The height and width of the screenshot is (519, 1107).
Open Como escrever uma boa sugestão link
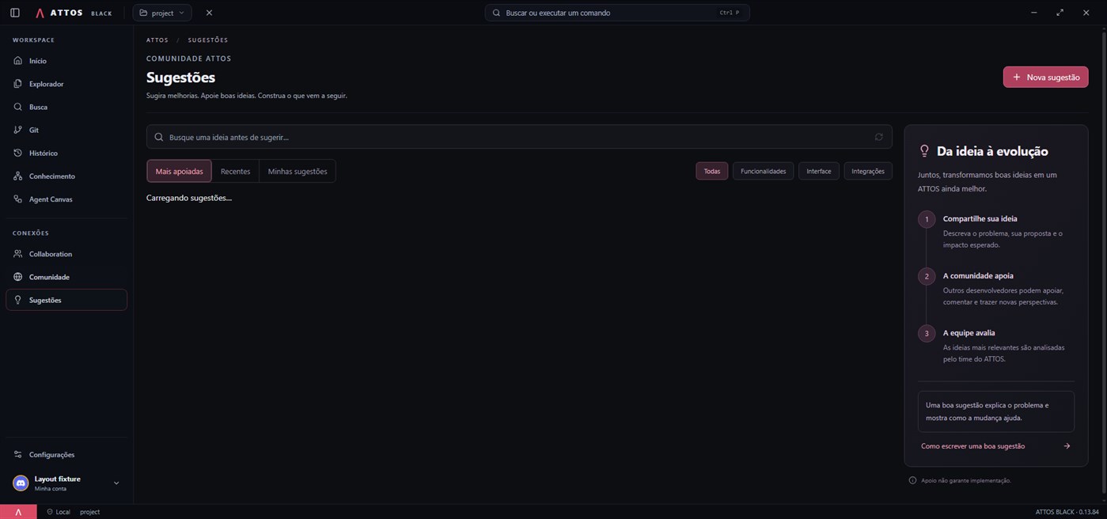click(x=995, y=446)
